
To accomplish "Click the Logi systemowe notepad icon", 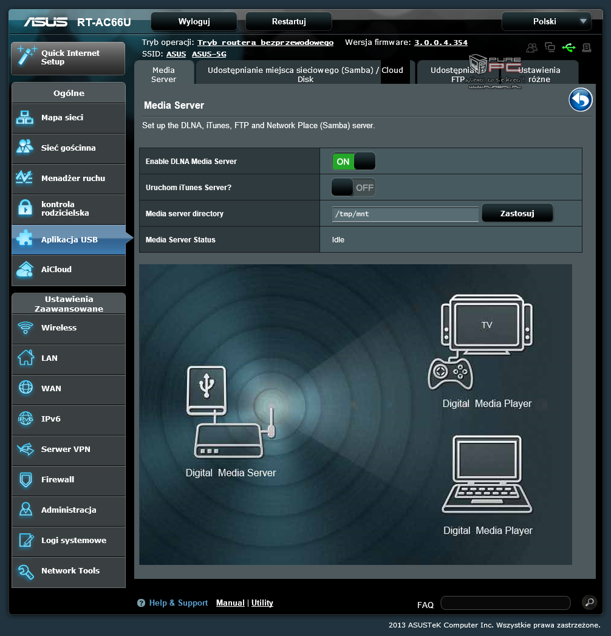I will pyautogui.click(x=26, y=540).
